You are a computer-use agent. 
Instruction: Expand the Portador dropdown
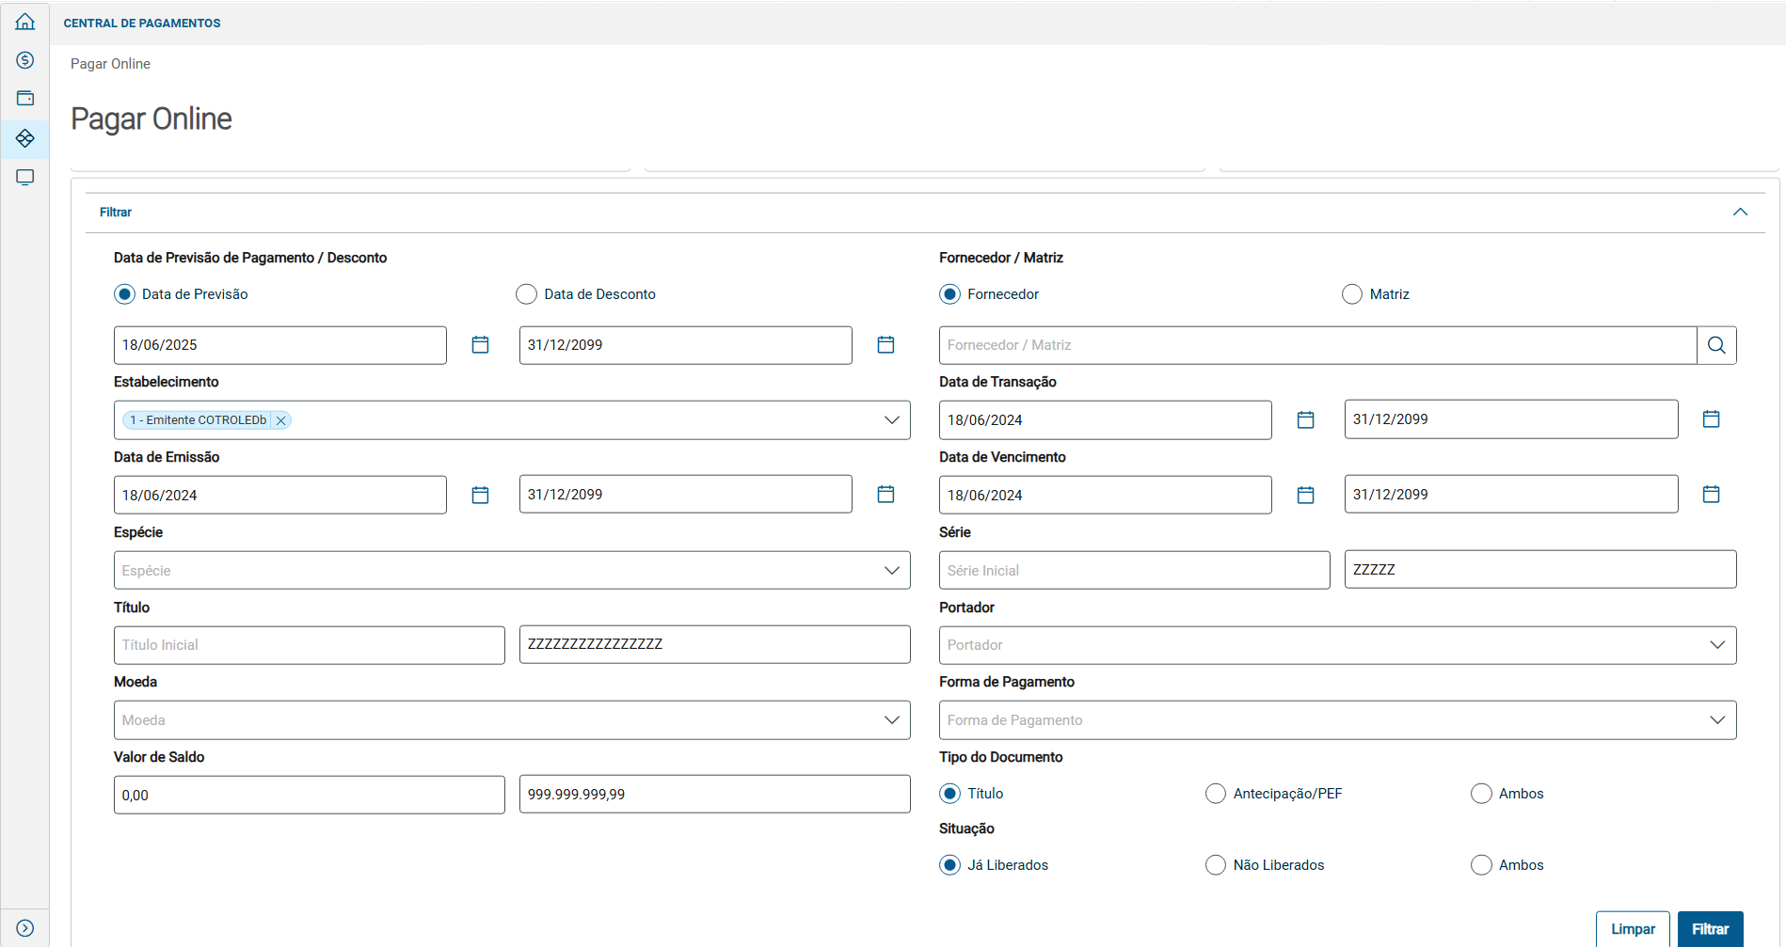[1716, 645]
